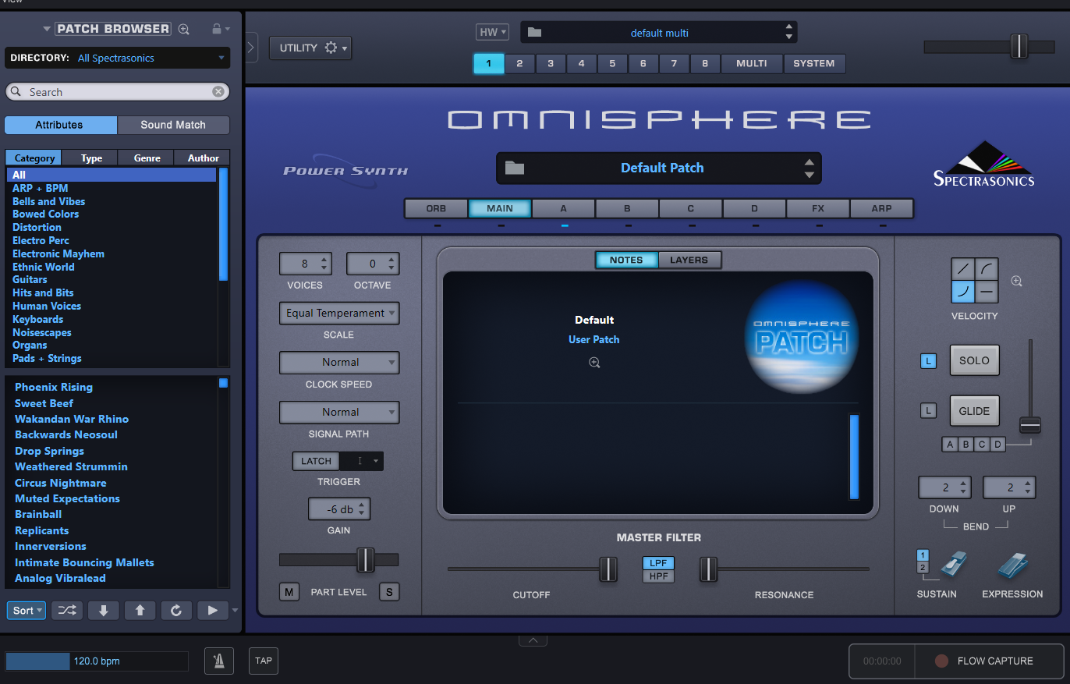Toggle the L button beside Solo

928,361
